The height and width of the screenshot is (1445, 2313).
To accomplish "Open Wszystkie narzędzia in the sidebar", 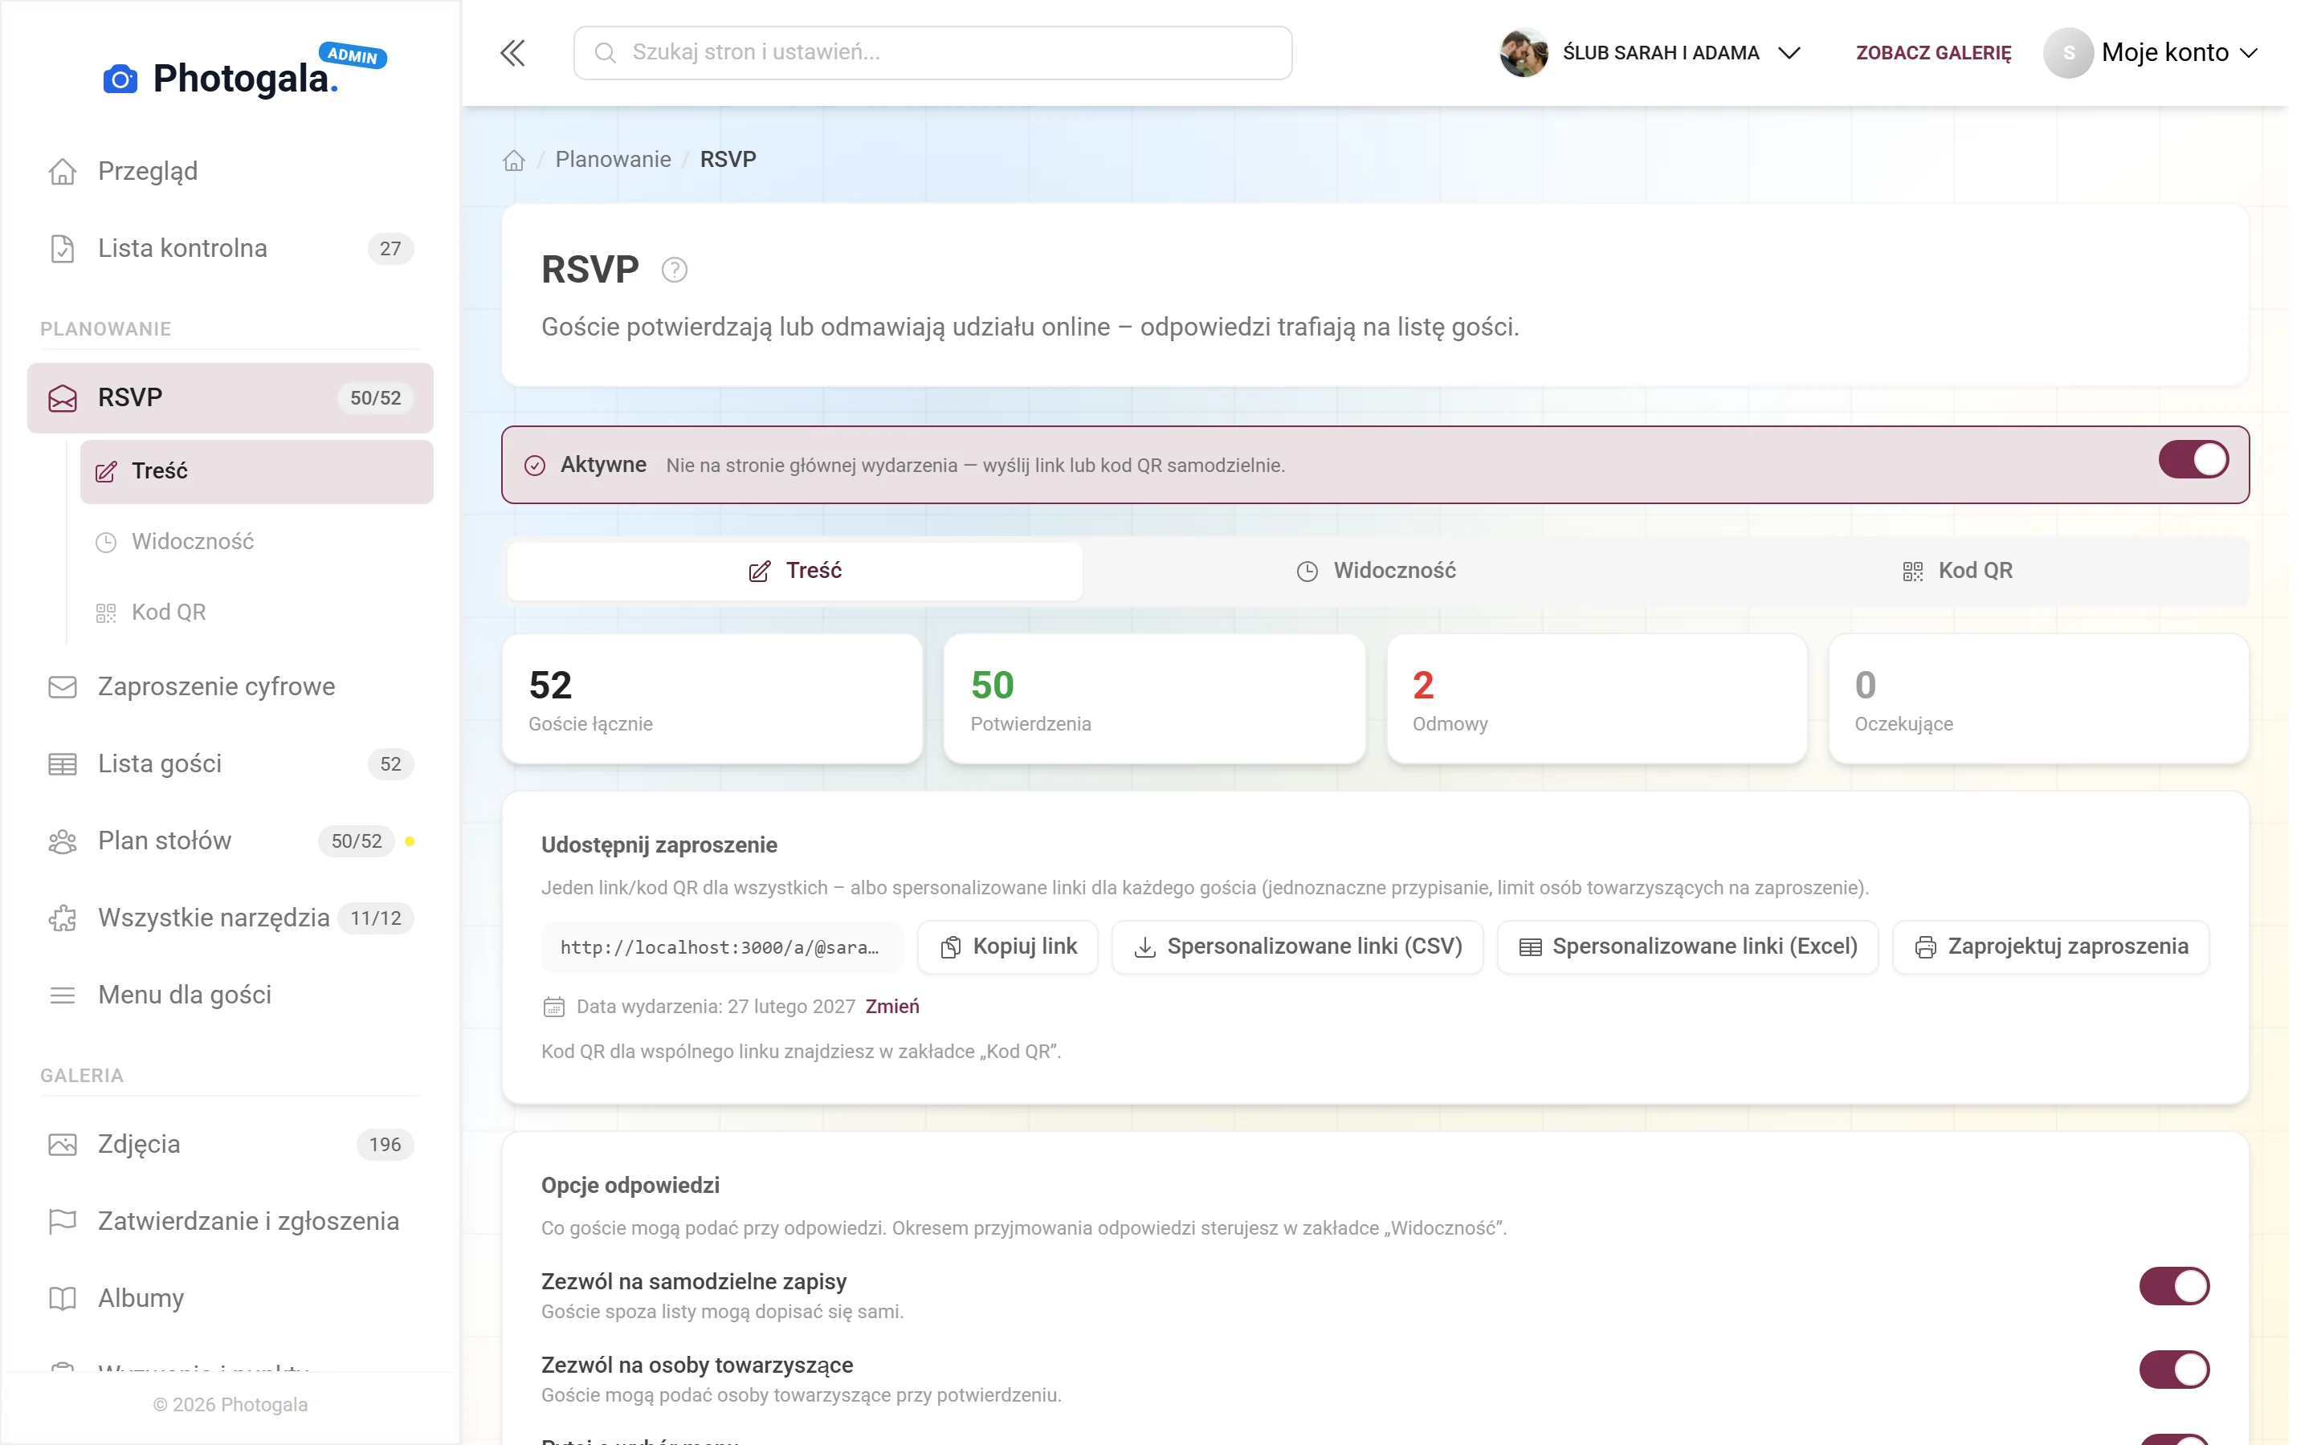I will click(x=230, y=918).
